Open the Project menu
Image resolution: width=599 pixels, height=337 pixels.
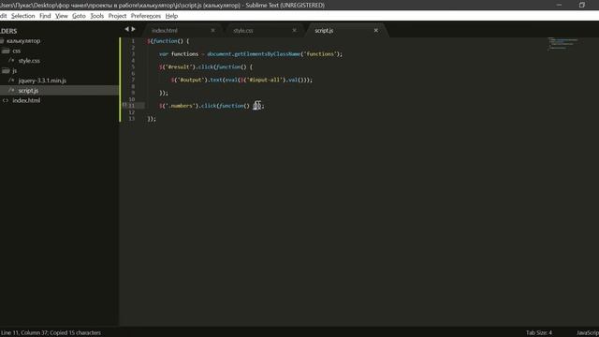pos(117,16)
